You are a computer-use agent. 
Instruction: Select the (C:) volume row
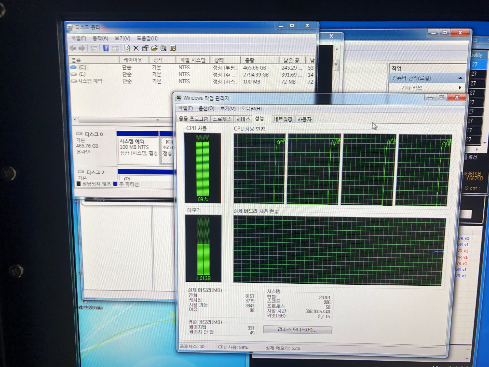[82, 67]
